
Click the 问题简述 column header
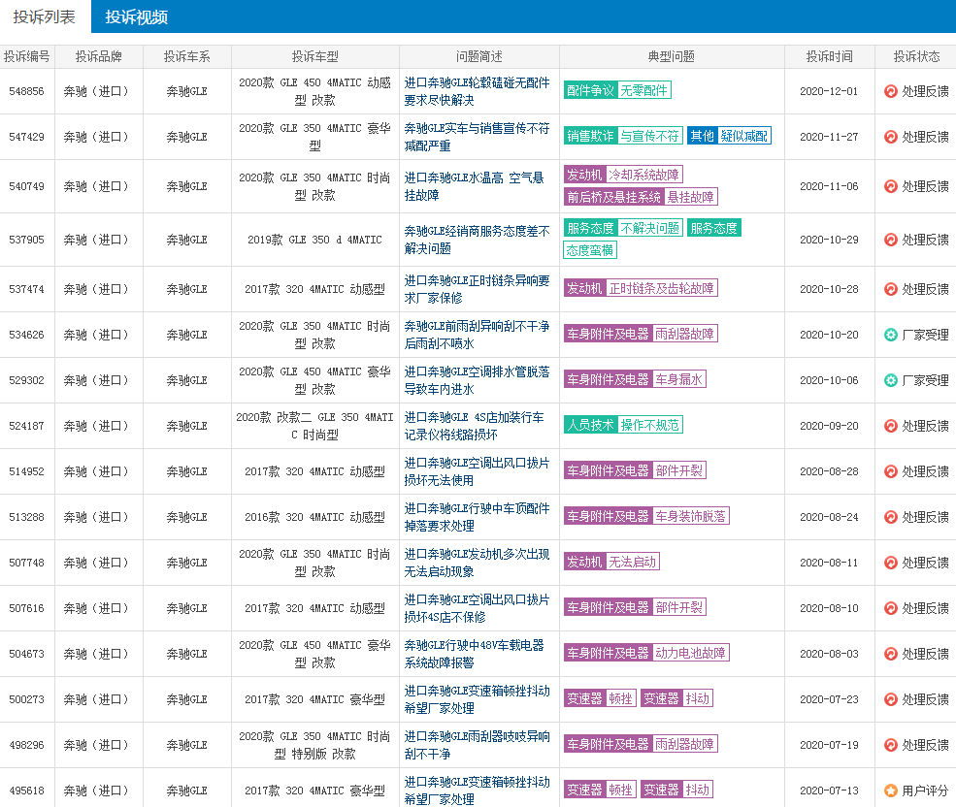point(479,56)
